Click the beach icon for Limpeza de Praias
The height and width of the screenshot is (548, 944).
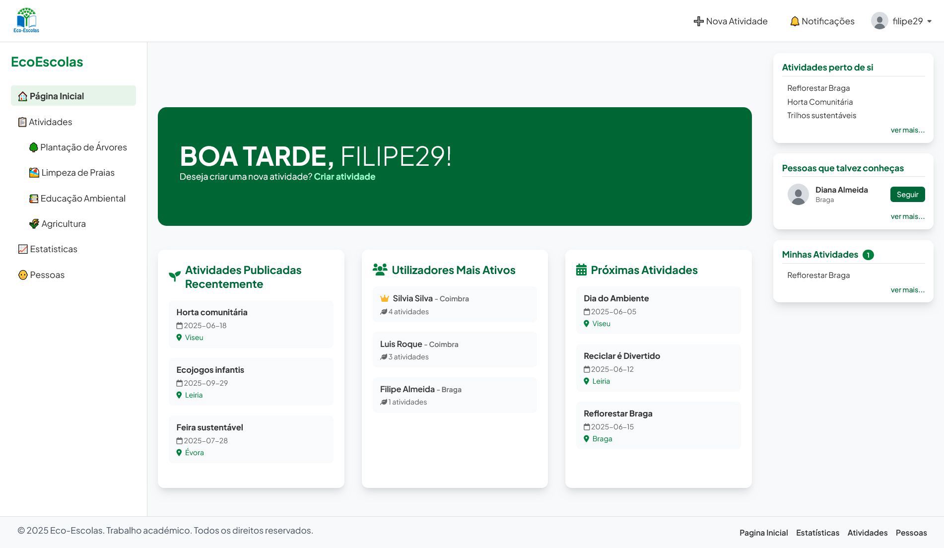(34, 173)
